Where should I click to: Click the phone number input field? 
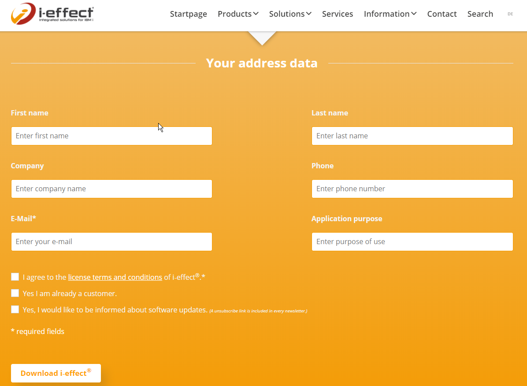click(412, 189)
